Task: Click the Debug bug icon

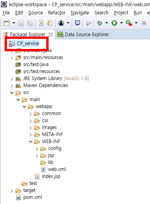Action: coord(99,23)
